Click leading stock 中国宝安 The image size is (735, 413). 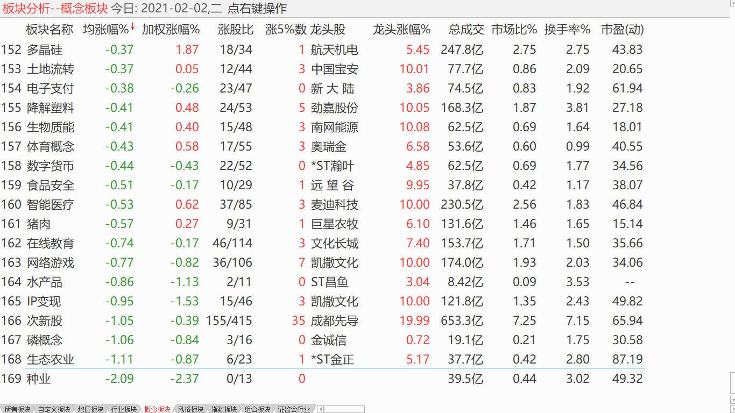tap(335, 69)
